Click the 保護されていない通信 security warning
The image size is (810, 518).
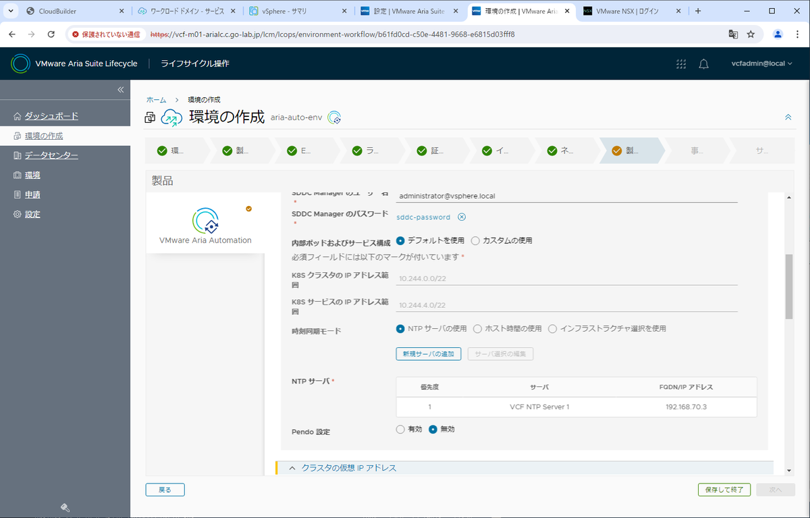coord(107,34)
